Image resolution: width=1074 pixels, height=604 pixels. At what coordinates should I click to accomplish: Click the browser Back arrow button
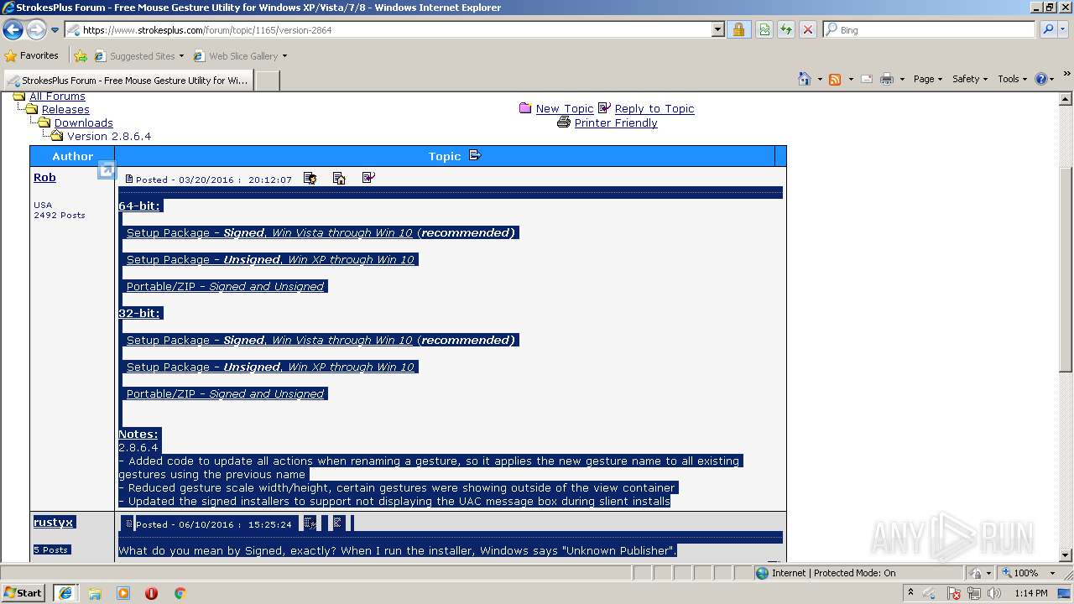[13, 30]
